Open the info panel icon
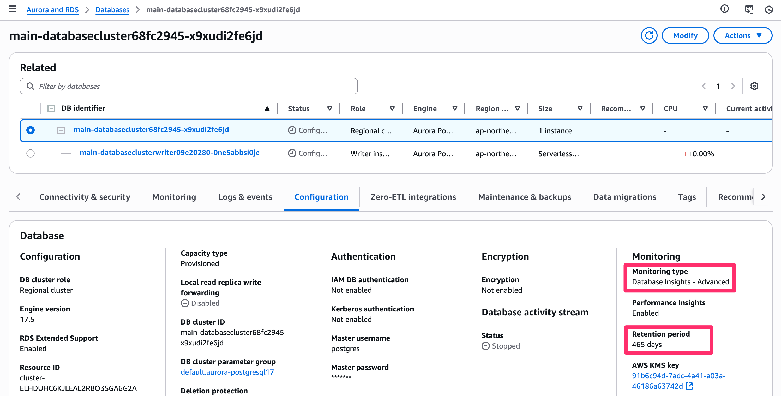The width and height of the screenshot is (781, 396). (724, 9)
